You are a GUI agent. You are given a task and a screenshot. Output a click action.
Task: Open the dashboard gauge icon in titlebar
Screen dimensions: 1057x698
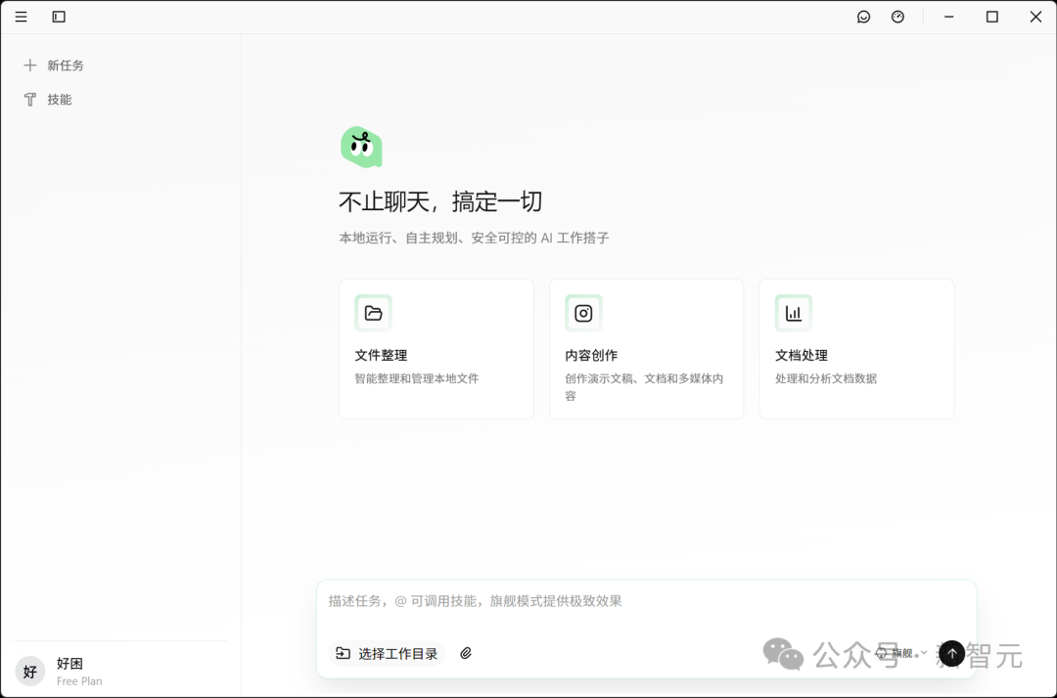[x=897, y=17]
